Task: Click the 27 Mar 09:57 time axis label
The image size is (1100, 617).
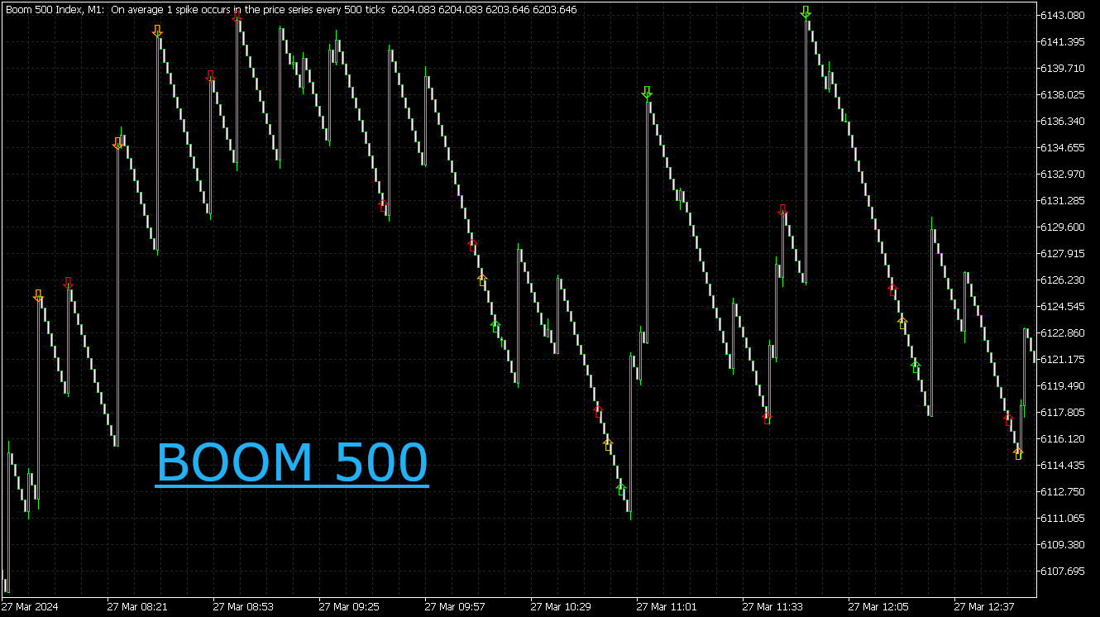Action: pos(453,606)
